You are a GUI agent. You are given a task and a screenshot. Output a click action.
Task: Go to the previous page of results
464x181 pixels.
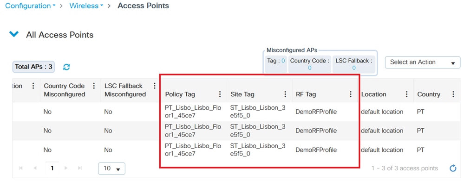point(35,168)
